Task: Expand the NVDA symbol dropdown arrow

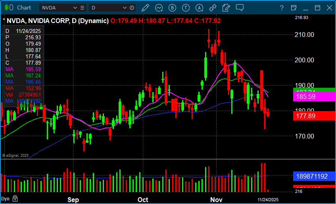Action: (75, 8)
